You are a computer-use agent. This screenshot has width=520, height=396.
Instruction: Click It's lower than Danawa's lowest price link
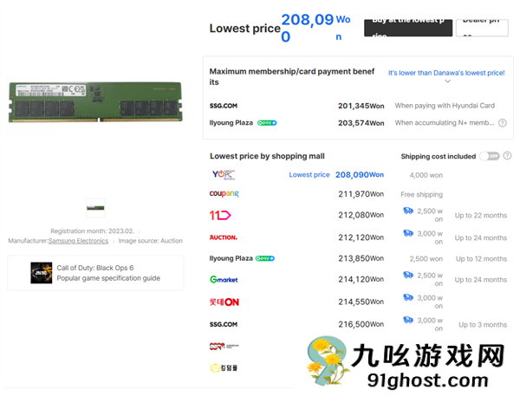pos(446,73)
